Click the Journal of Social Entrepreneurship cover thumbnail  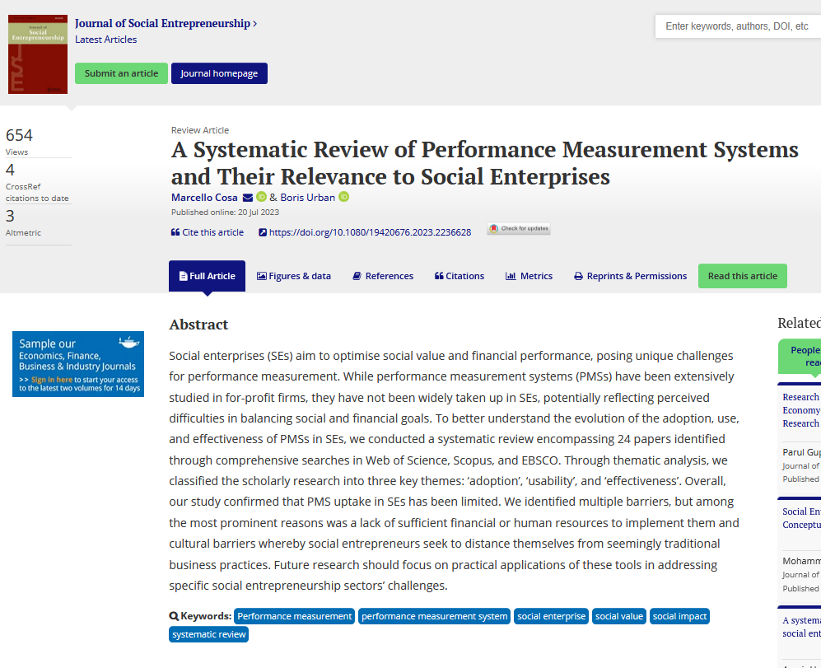38,54
